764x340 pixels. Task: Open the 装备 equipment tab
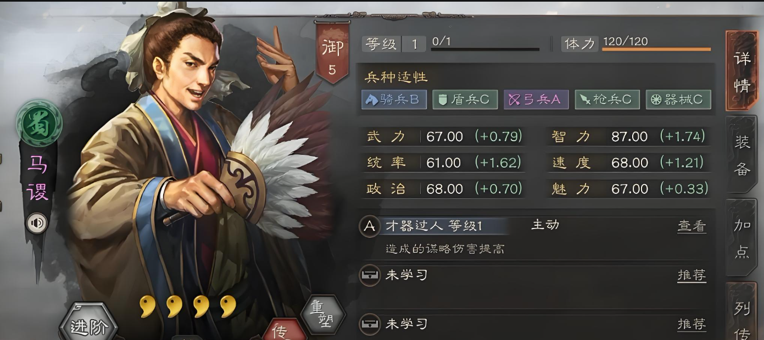[741, 155]
